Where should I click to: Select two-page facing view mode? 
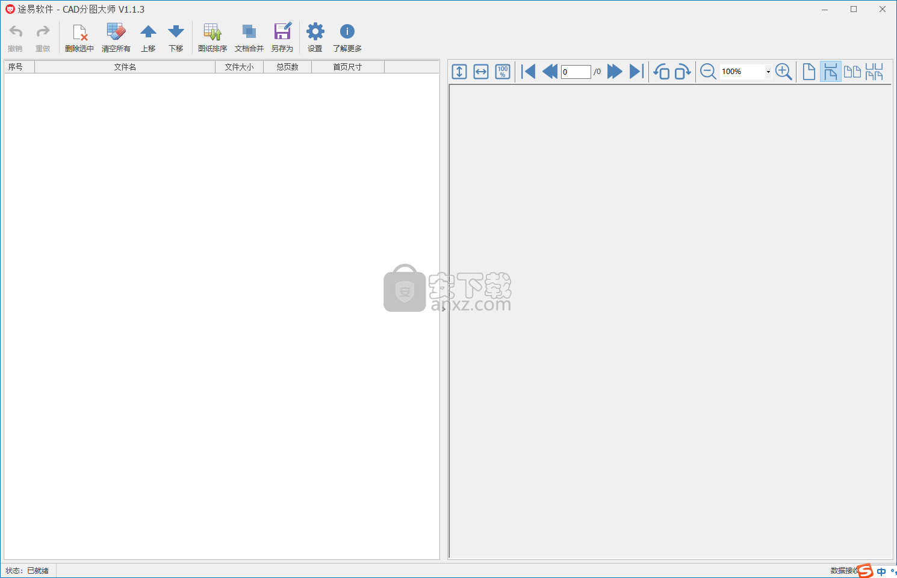point(852,72)
